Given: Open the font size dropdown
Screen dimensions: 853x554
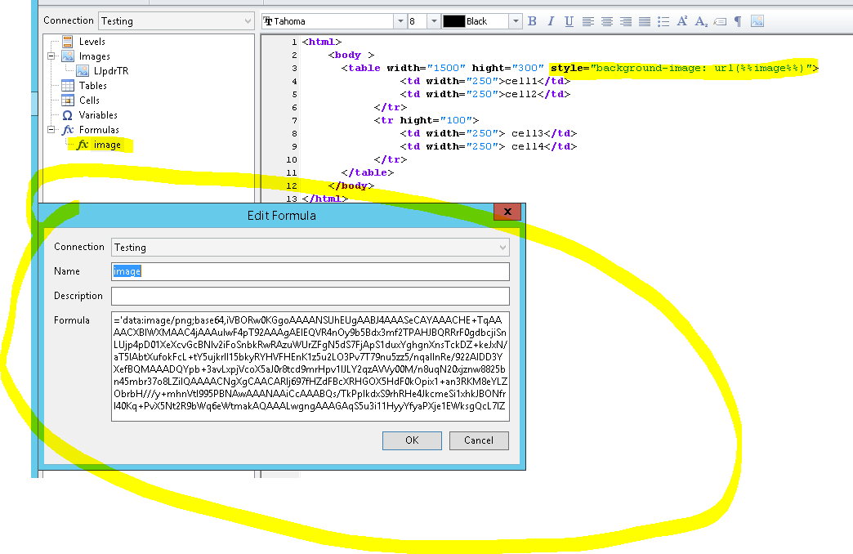Looking at the screenshot, I should coord(434,21).
